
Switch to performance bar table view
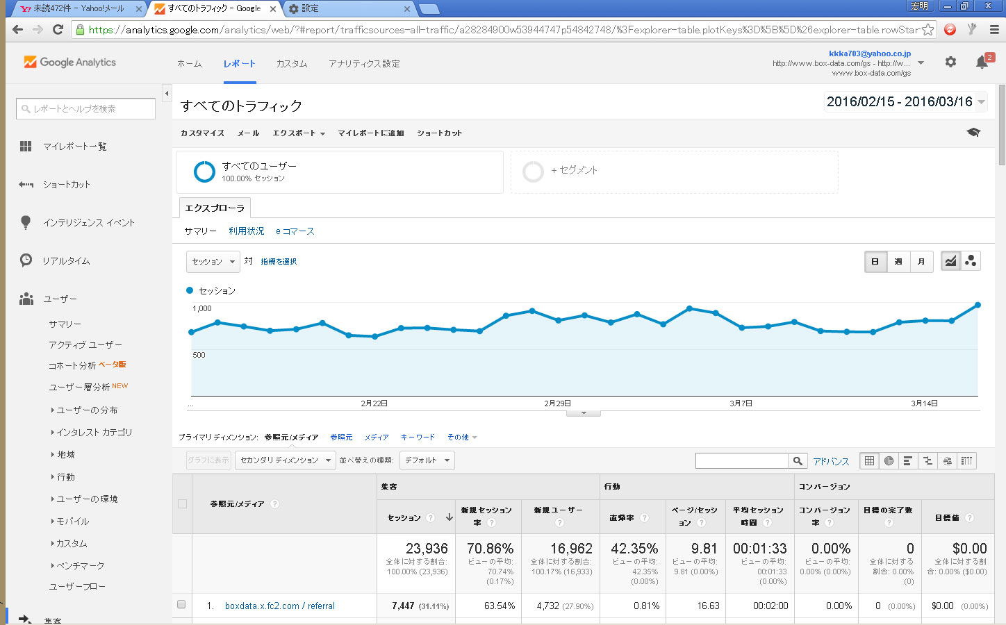(908, 460)
